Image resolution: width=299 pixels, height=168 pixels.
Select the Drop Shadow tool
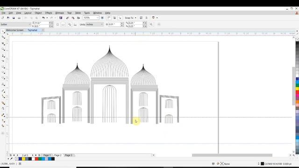click(x=3, y=103)
